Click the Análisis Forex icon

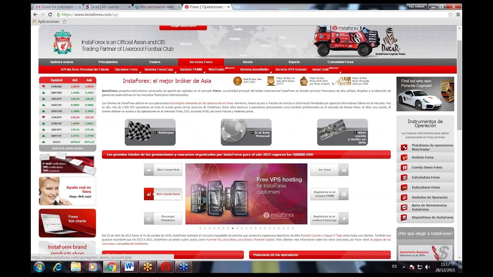[x=404, y=157]
